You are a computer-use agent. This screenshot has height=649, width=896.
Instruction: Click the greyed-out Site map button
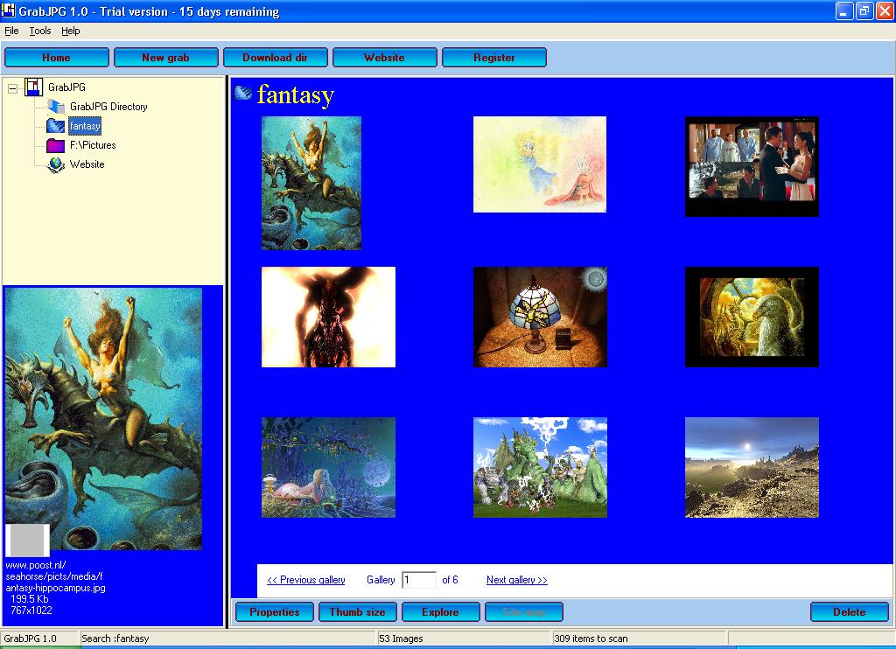click(524, 612)
